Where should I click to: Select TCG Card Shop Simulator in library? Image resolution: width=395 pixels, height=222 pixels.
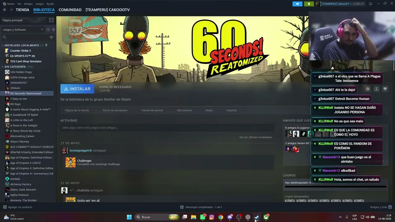tap(26, 61)
